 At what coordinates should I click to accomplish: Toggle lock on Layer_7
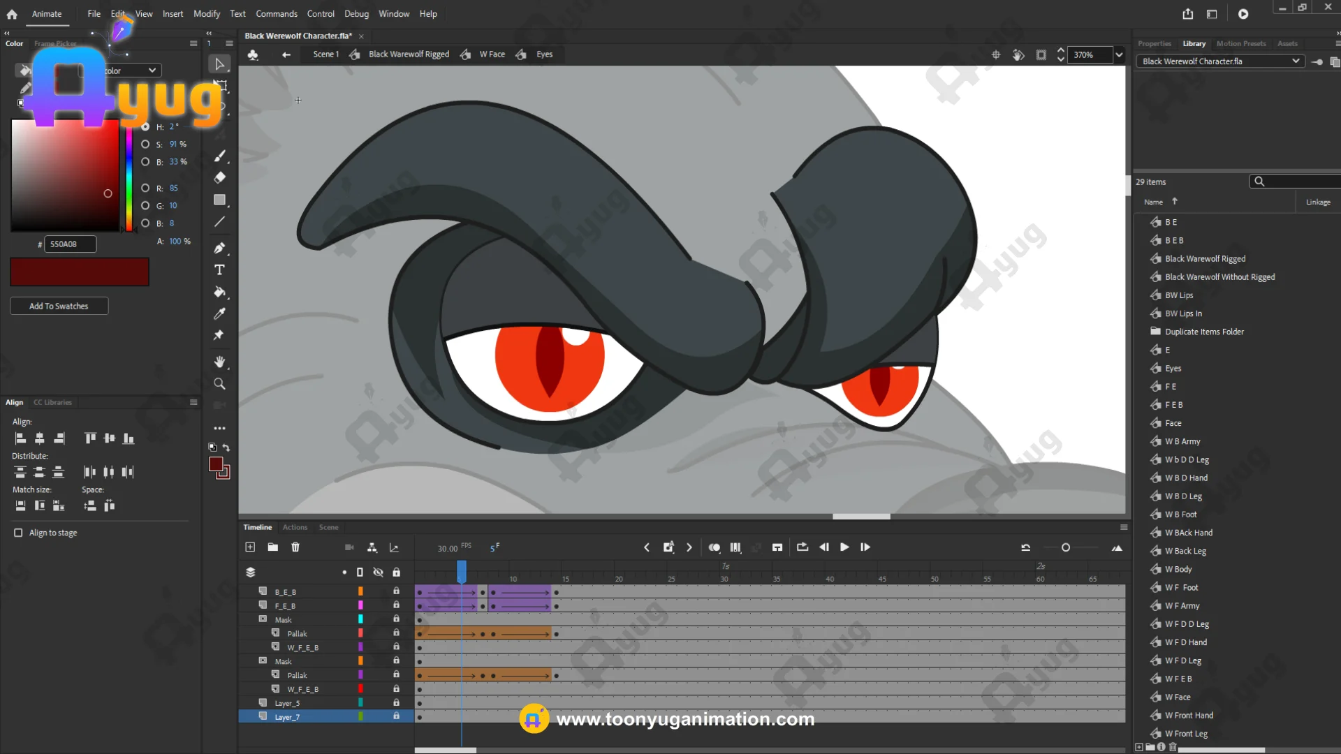[x=396, y=716]
